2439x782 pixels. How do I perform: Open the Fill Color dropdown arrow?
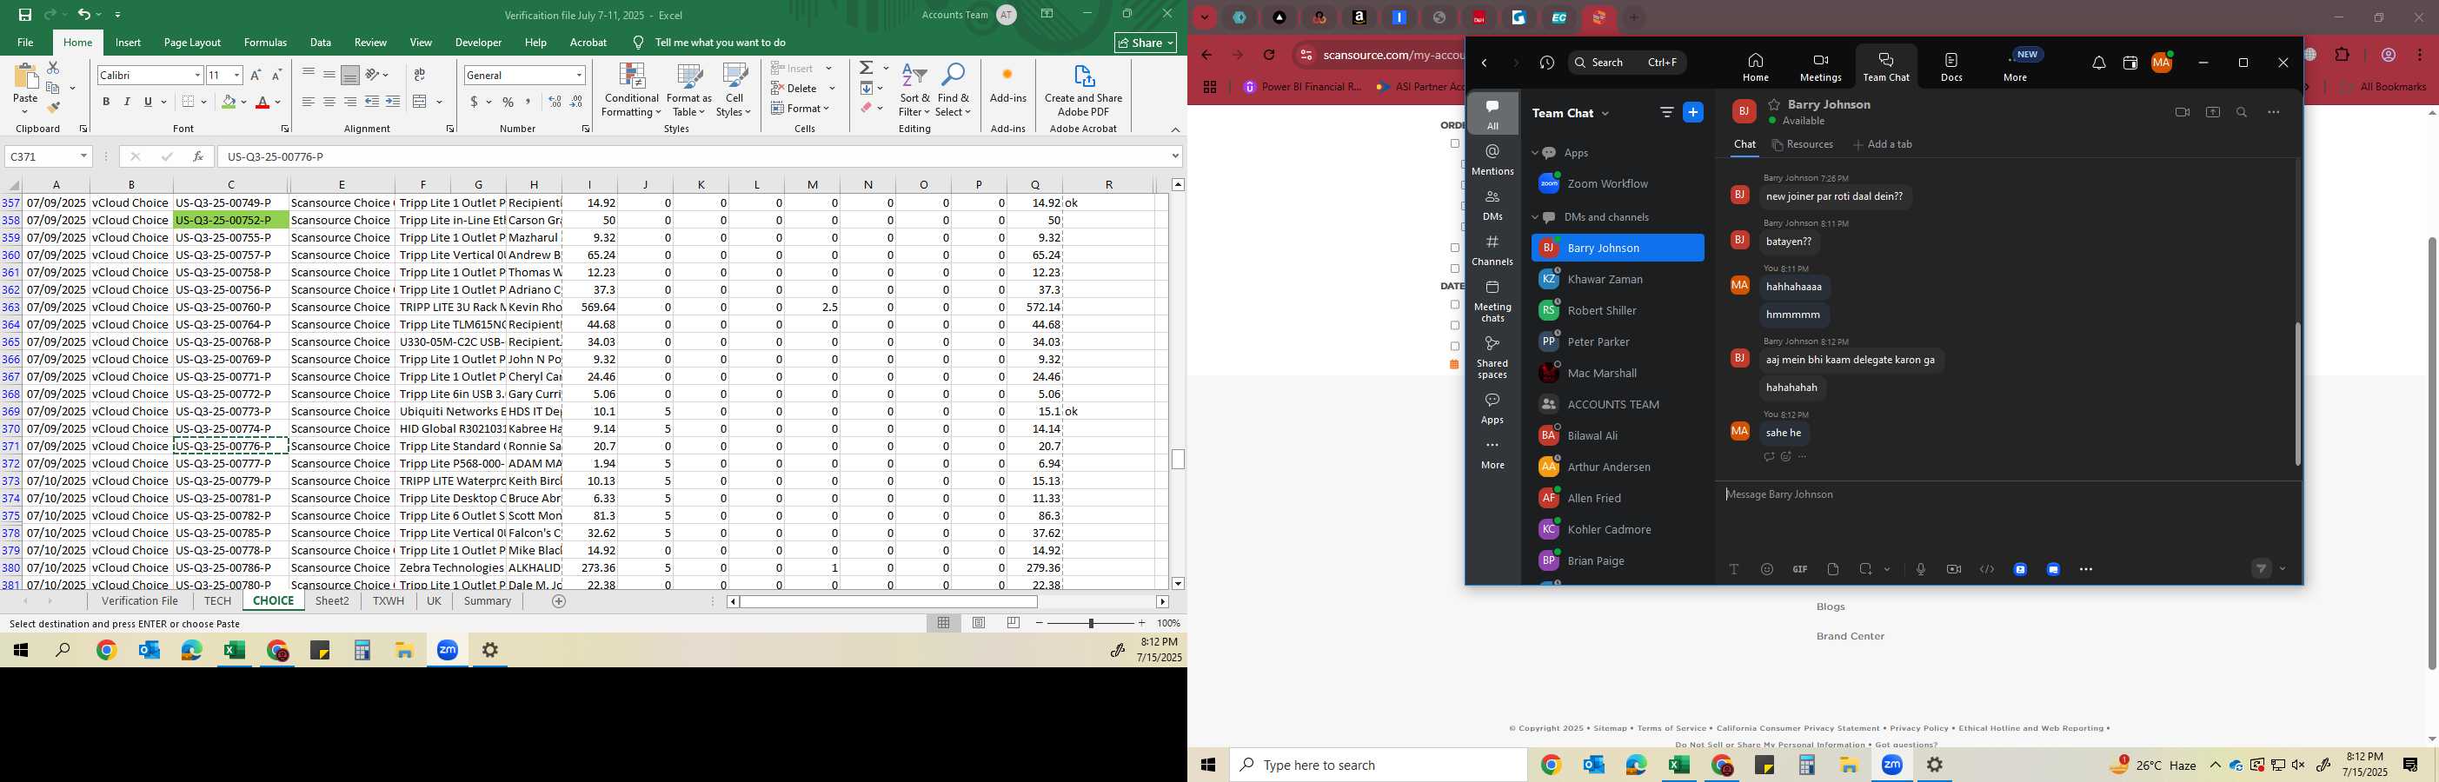click(243, 103)
